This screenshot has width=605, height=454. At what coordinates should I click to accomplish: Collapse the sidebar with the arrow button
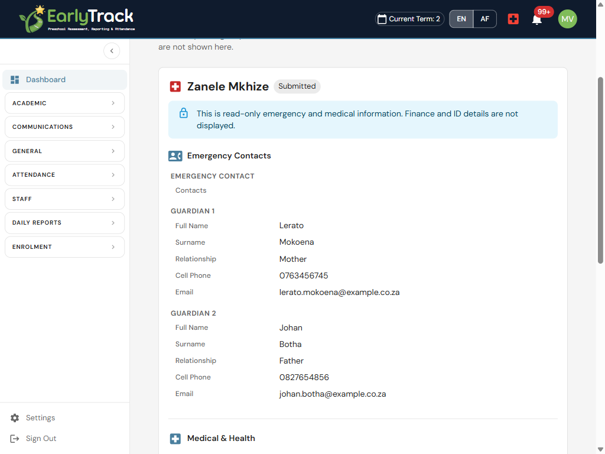click(112, 51)
